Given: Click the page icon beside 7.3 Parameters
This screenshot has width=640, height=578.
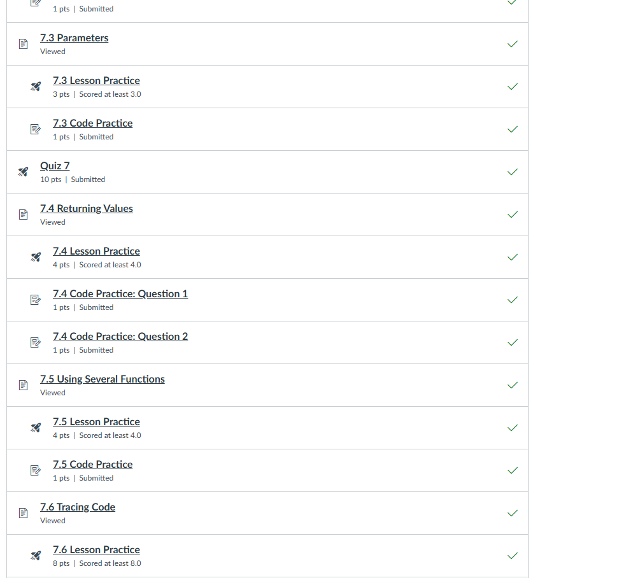Looking at the screenshot, I should pyautogui.click(x=24, y=44).
